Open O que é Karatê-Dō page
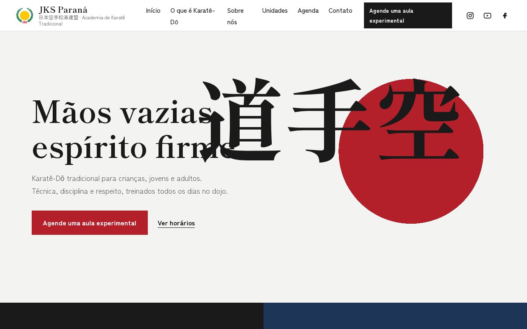Viewport: 527px width, 329px height. tap(193, 16)
